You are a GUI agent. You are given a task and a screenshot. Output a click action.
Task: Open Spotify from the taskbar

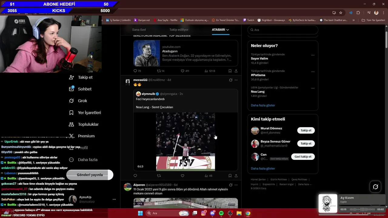coord(221,213)
